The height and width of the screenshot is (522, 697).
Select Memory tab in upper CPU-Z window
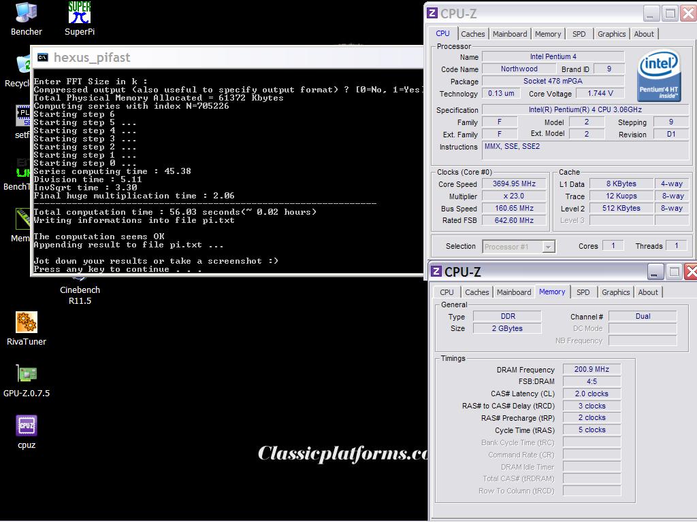548,34
